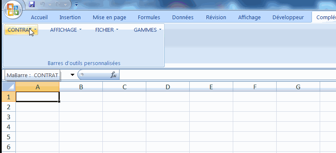Click cell D4
This screenshot has height=153, width=336.
(x=168, y=127)
